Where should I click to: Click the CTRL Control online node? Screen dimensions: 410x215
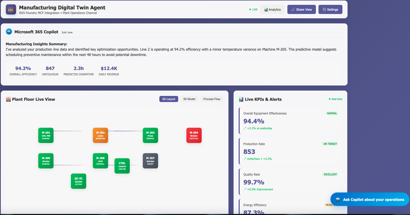[x=122, y=166]
